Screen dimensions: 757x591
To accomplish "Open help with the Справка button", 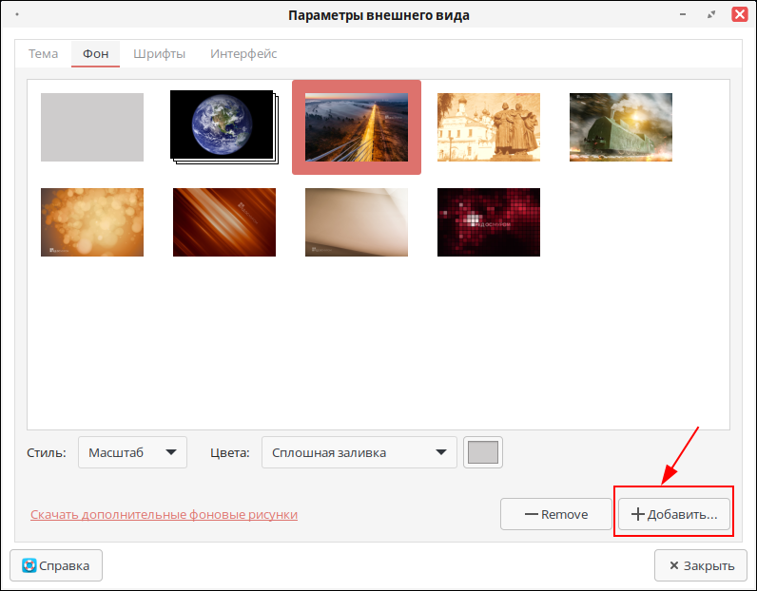I will click(x=56, y=565).
